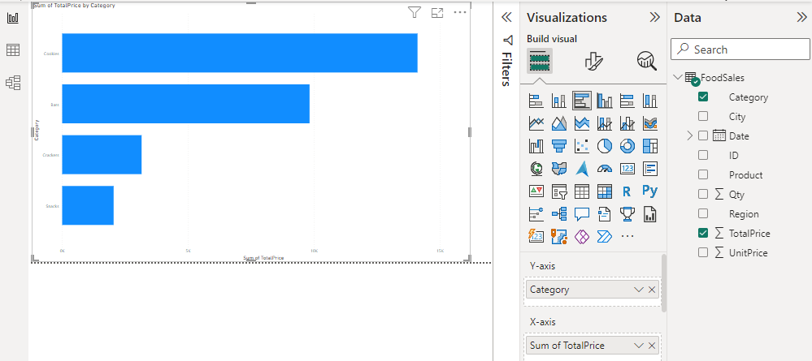Select the Clustered bar chart visual

(581, 101)
